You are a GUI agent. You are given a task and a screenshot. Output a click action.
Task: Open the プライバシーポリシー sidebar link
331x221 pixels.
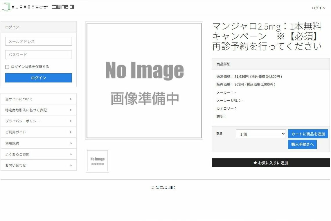pyautogui.click(x=38, y=121)
